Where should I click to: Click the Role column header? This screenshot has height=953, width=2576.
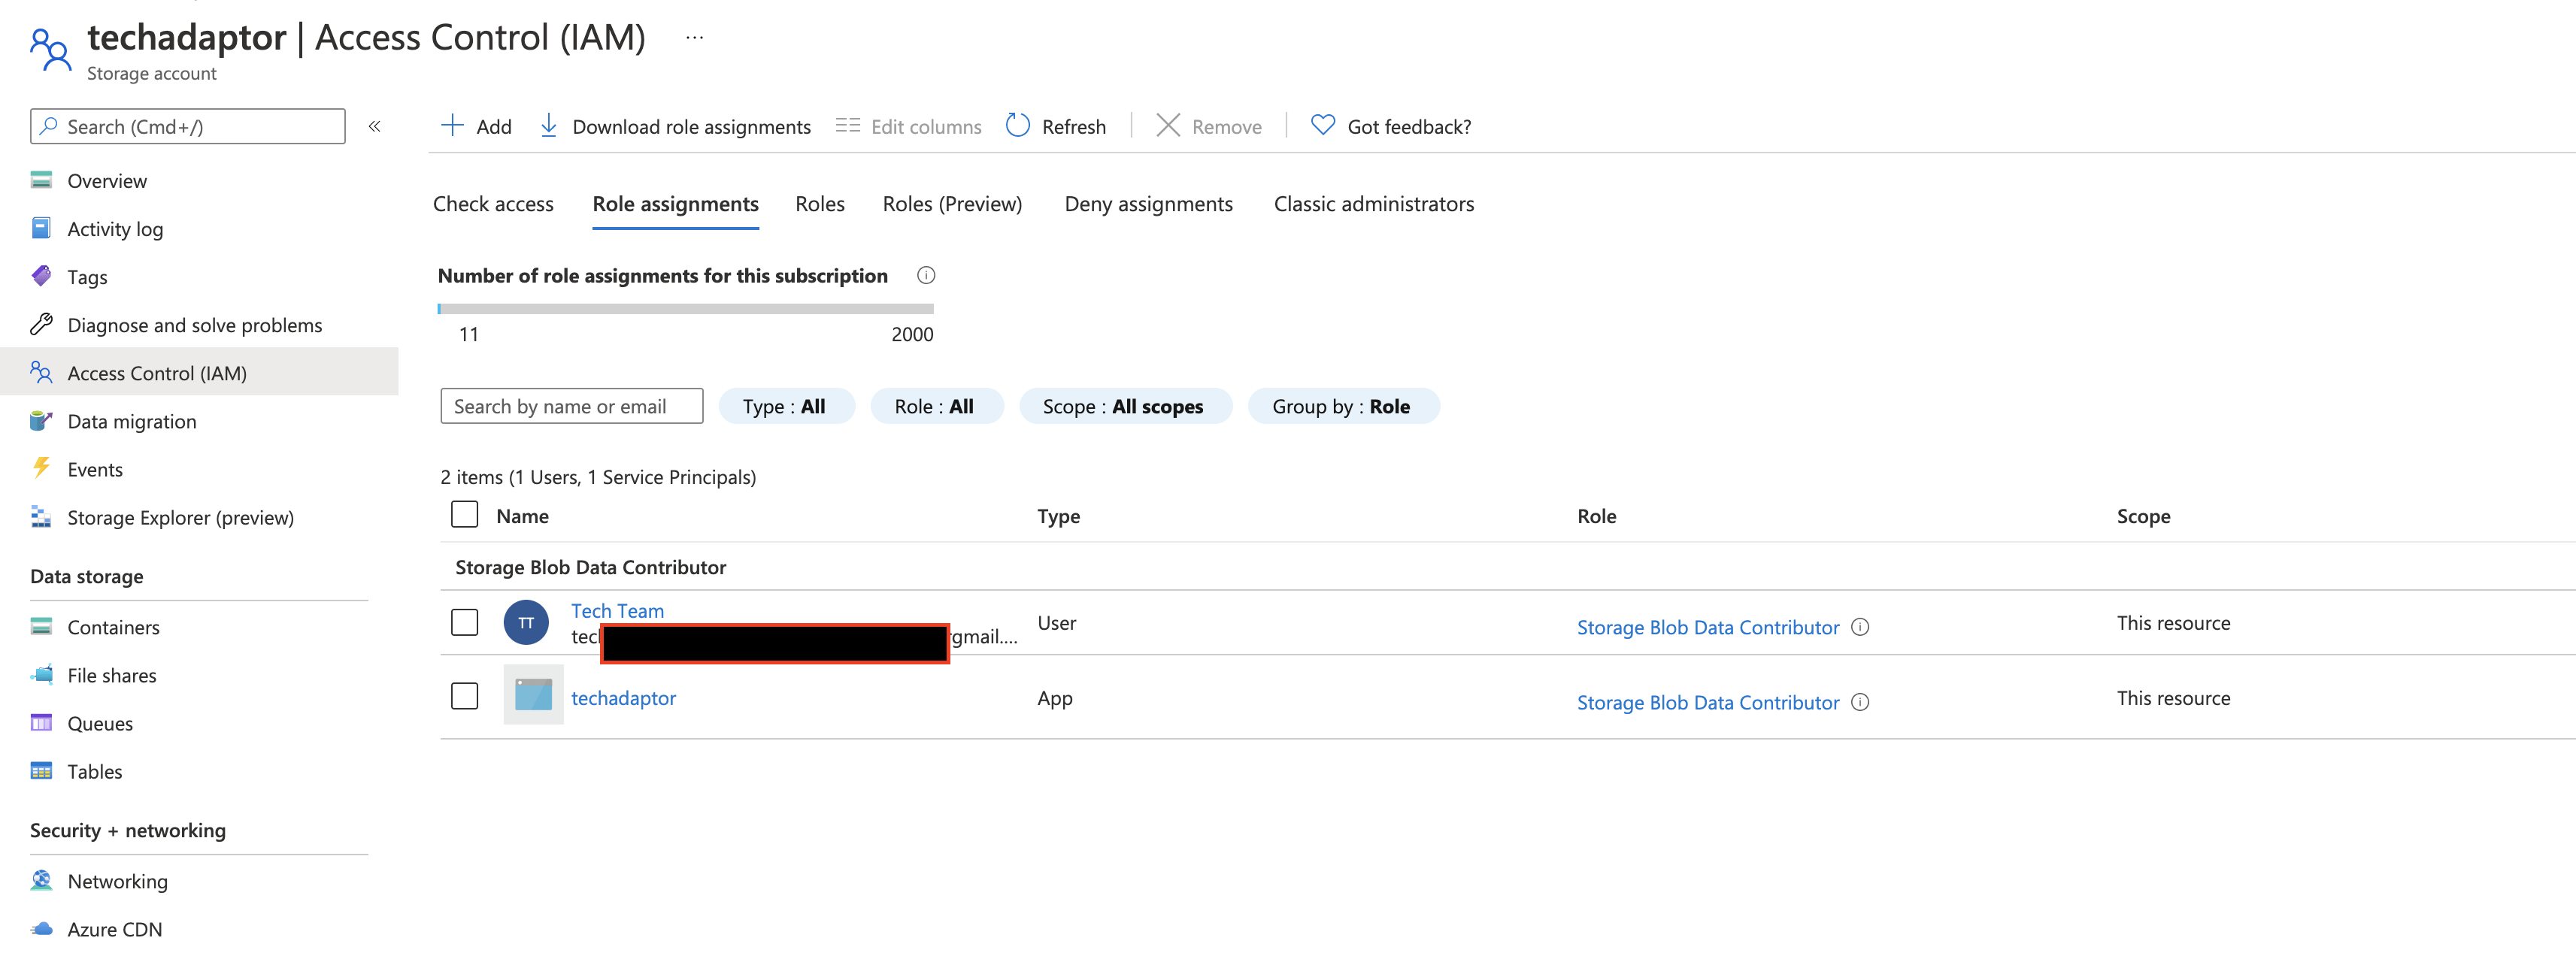point(1596,516)
